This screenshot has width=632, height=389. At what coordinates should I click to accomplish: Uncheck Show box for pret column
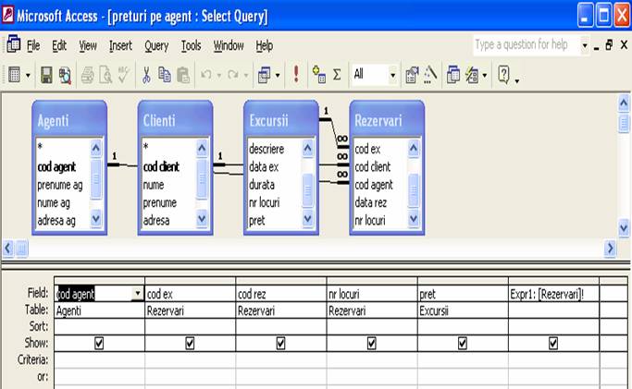tap(463, 343)
